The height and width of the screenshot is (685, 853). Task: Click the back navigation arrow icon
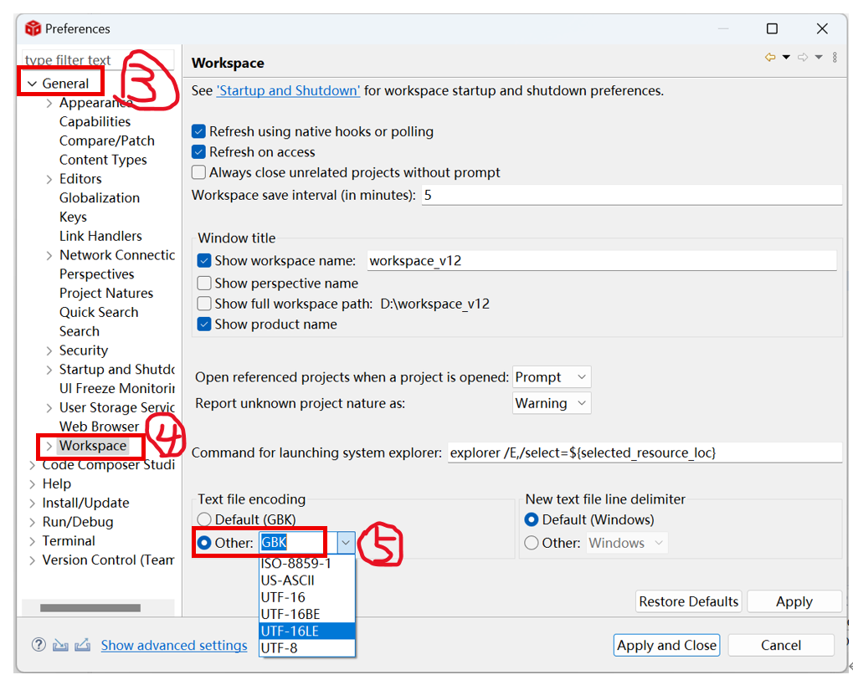[x=770, y=58]
